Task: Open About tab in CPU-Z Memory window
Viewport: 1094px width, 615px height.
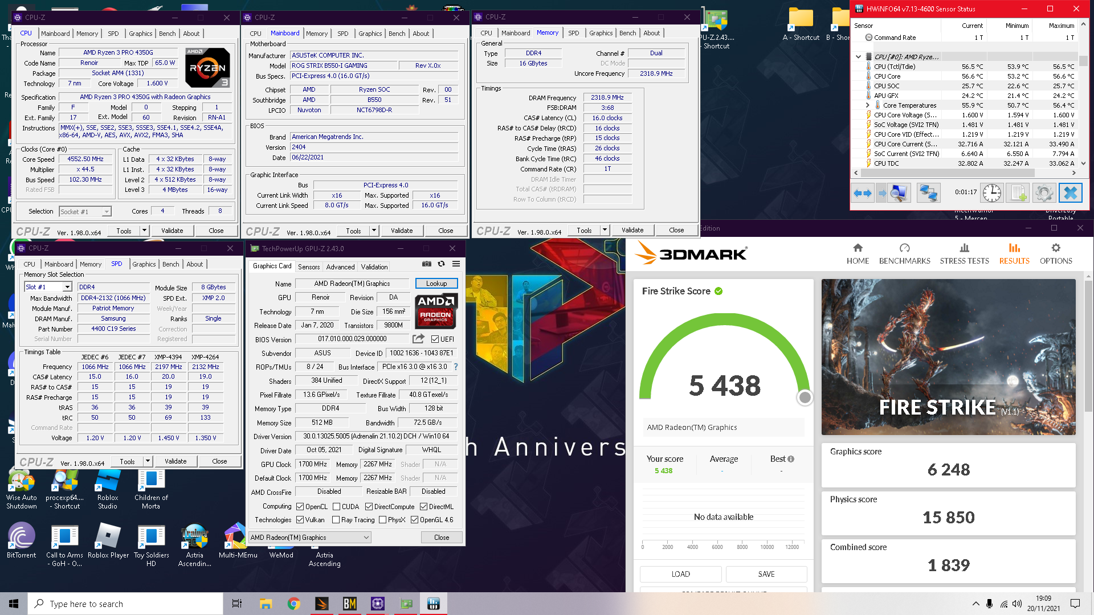Action: pyautogui.click(x=652, y=33)
